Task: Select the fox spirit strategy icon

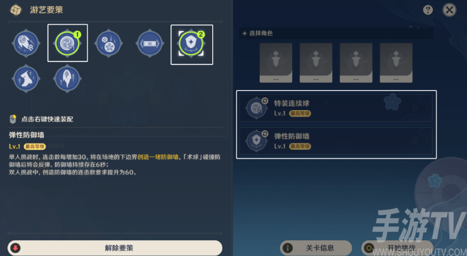Action: (x=26, y=79)
